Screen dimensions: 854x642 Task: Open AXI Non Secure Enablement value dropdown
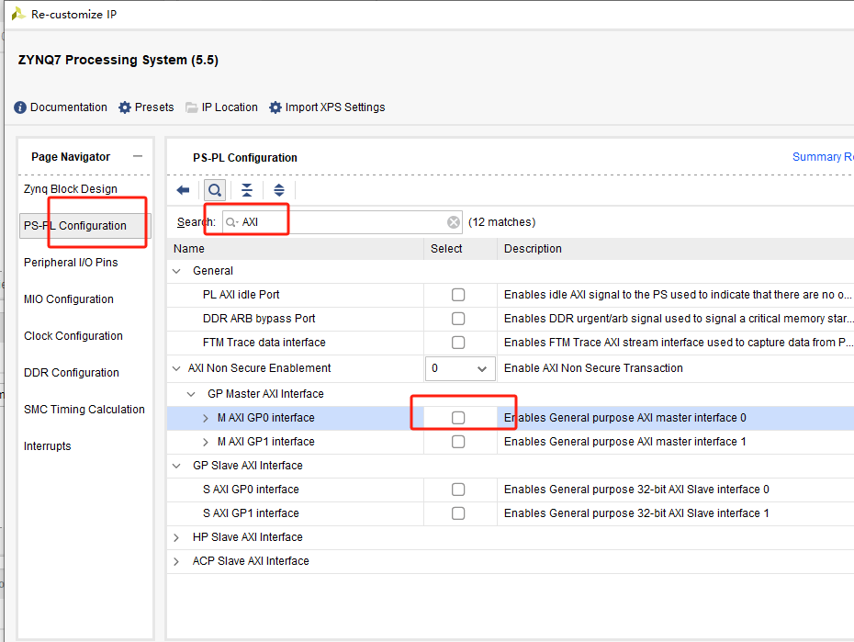point(460,368)
